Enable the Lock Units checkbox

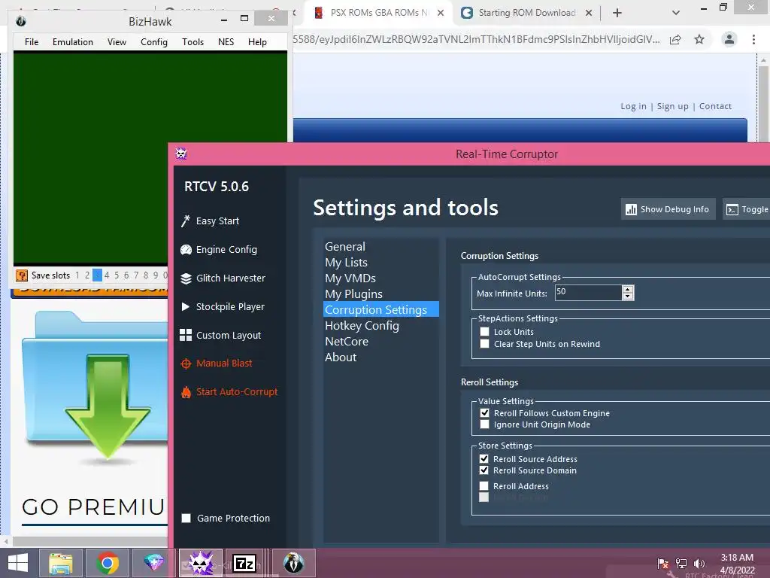coord(485,332)
